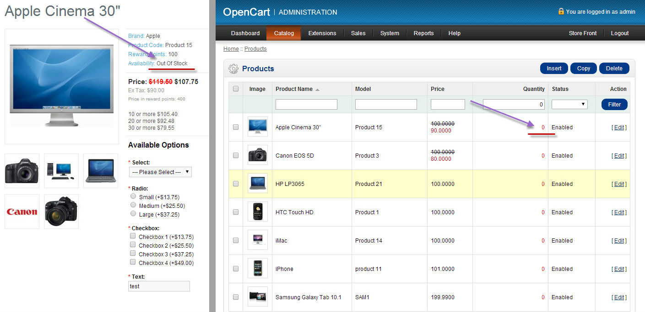This screenshot has width=645, height=312.
Task: Enable Checkbox 1 (+$13.75) option
Action: [133, 236]
